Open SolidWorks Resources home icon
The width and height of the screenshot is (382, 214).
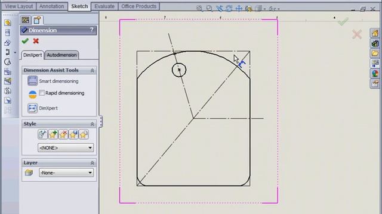pyautogui.click(x=375, y=33)
